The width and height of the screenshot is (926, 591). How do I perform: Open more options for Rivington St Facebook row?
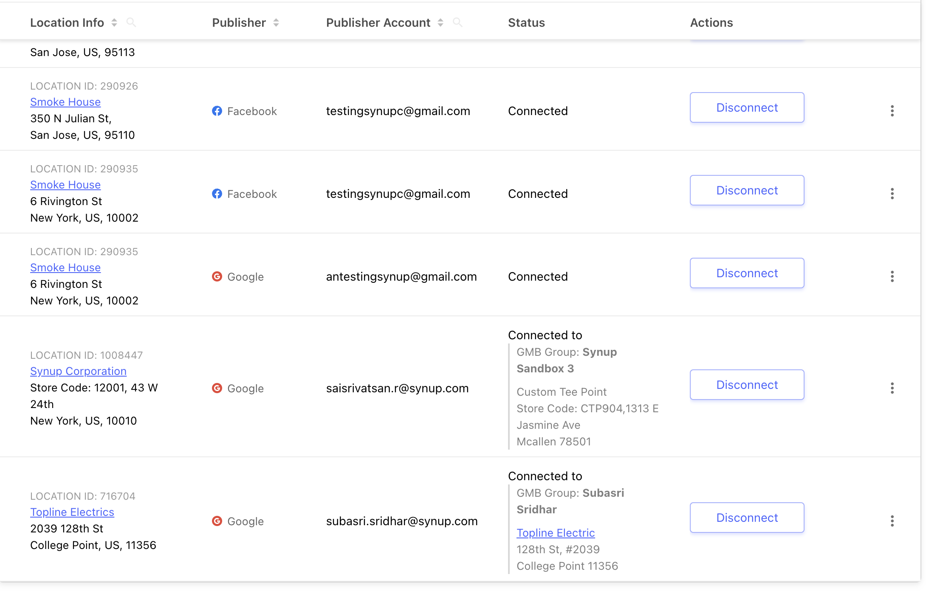(892, 194)
